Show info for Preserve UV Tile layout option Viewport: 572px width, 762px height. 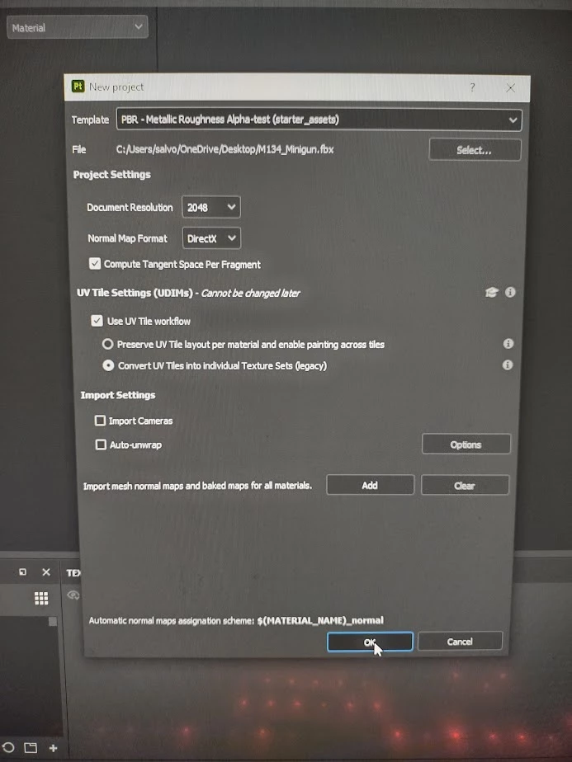(x=508, y=344)
